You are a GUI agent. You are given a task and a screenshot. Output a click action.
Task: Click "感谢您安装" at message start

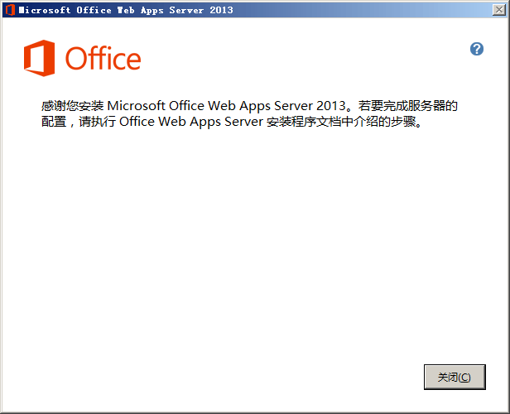(72, 106)
